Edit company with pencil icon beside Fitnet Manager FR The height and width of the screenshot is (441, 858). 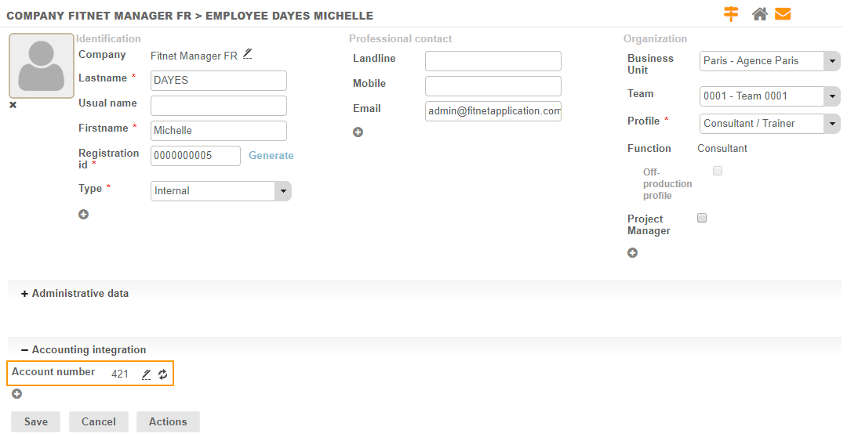(x=248, y=54)
